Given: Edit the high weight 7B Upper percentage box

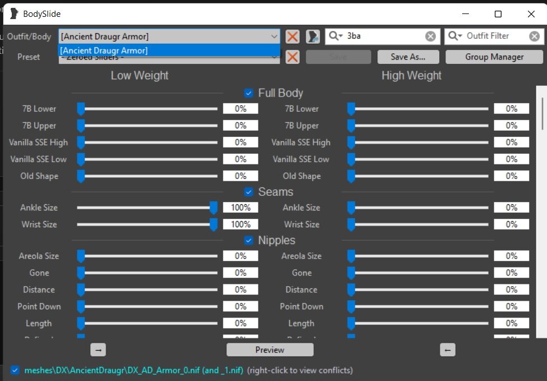Looking at the screenshot, I should [512, 126].
